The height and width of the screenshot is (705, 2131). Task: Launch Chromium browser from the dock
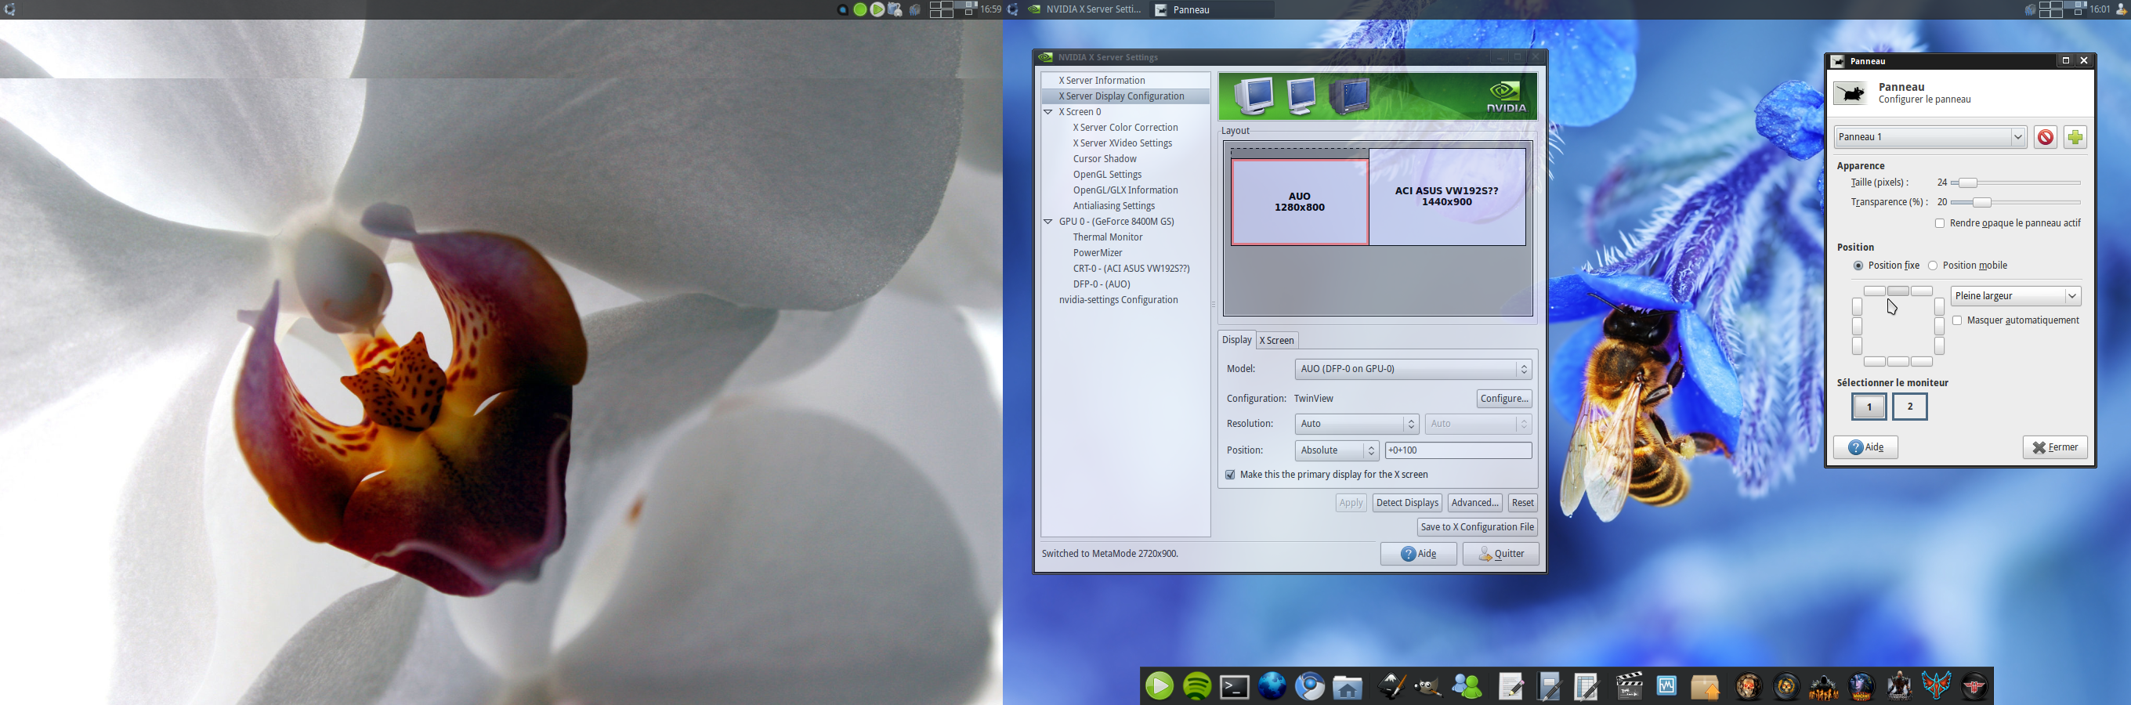point(1309,687)
